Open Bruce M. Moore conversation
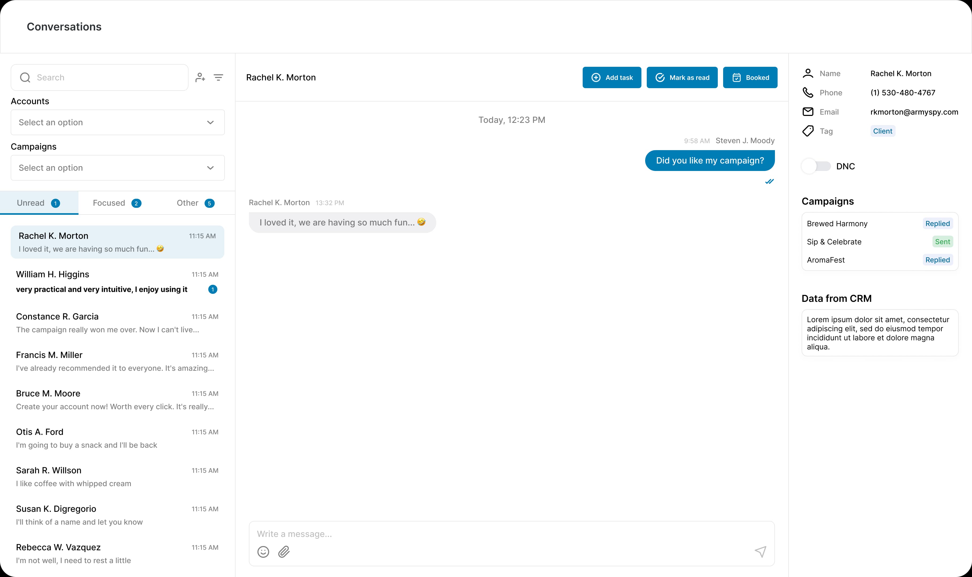The image size is (972, 577). tap(117, 400)
